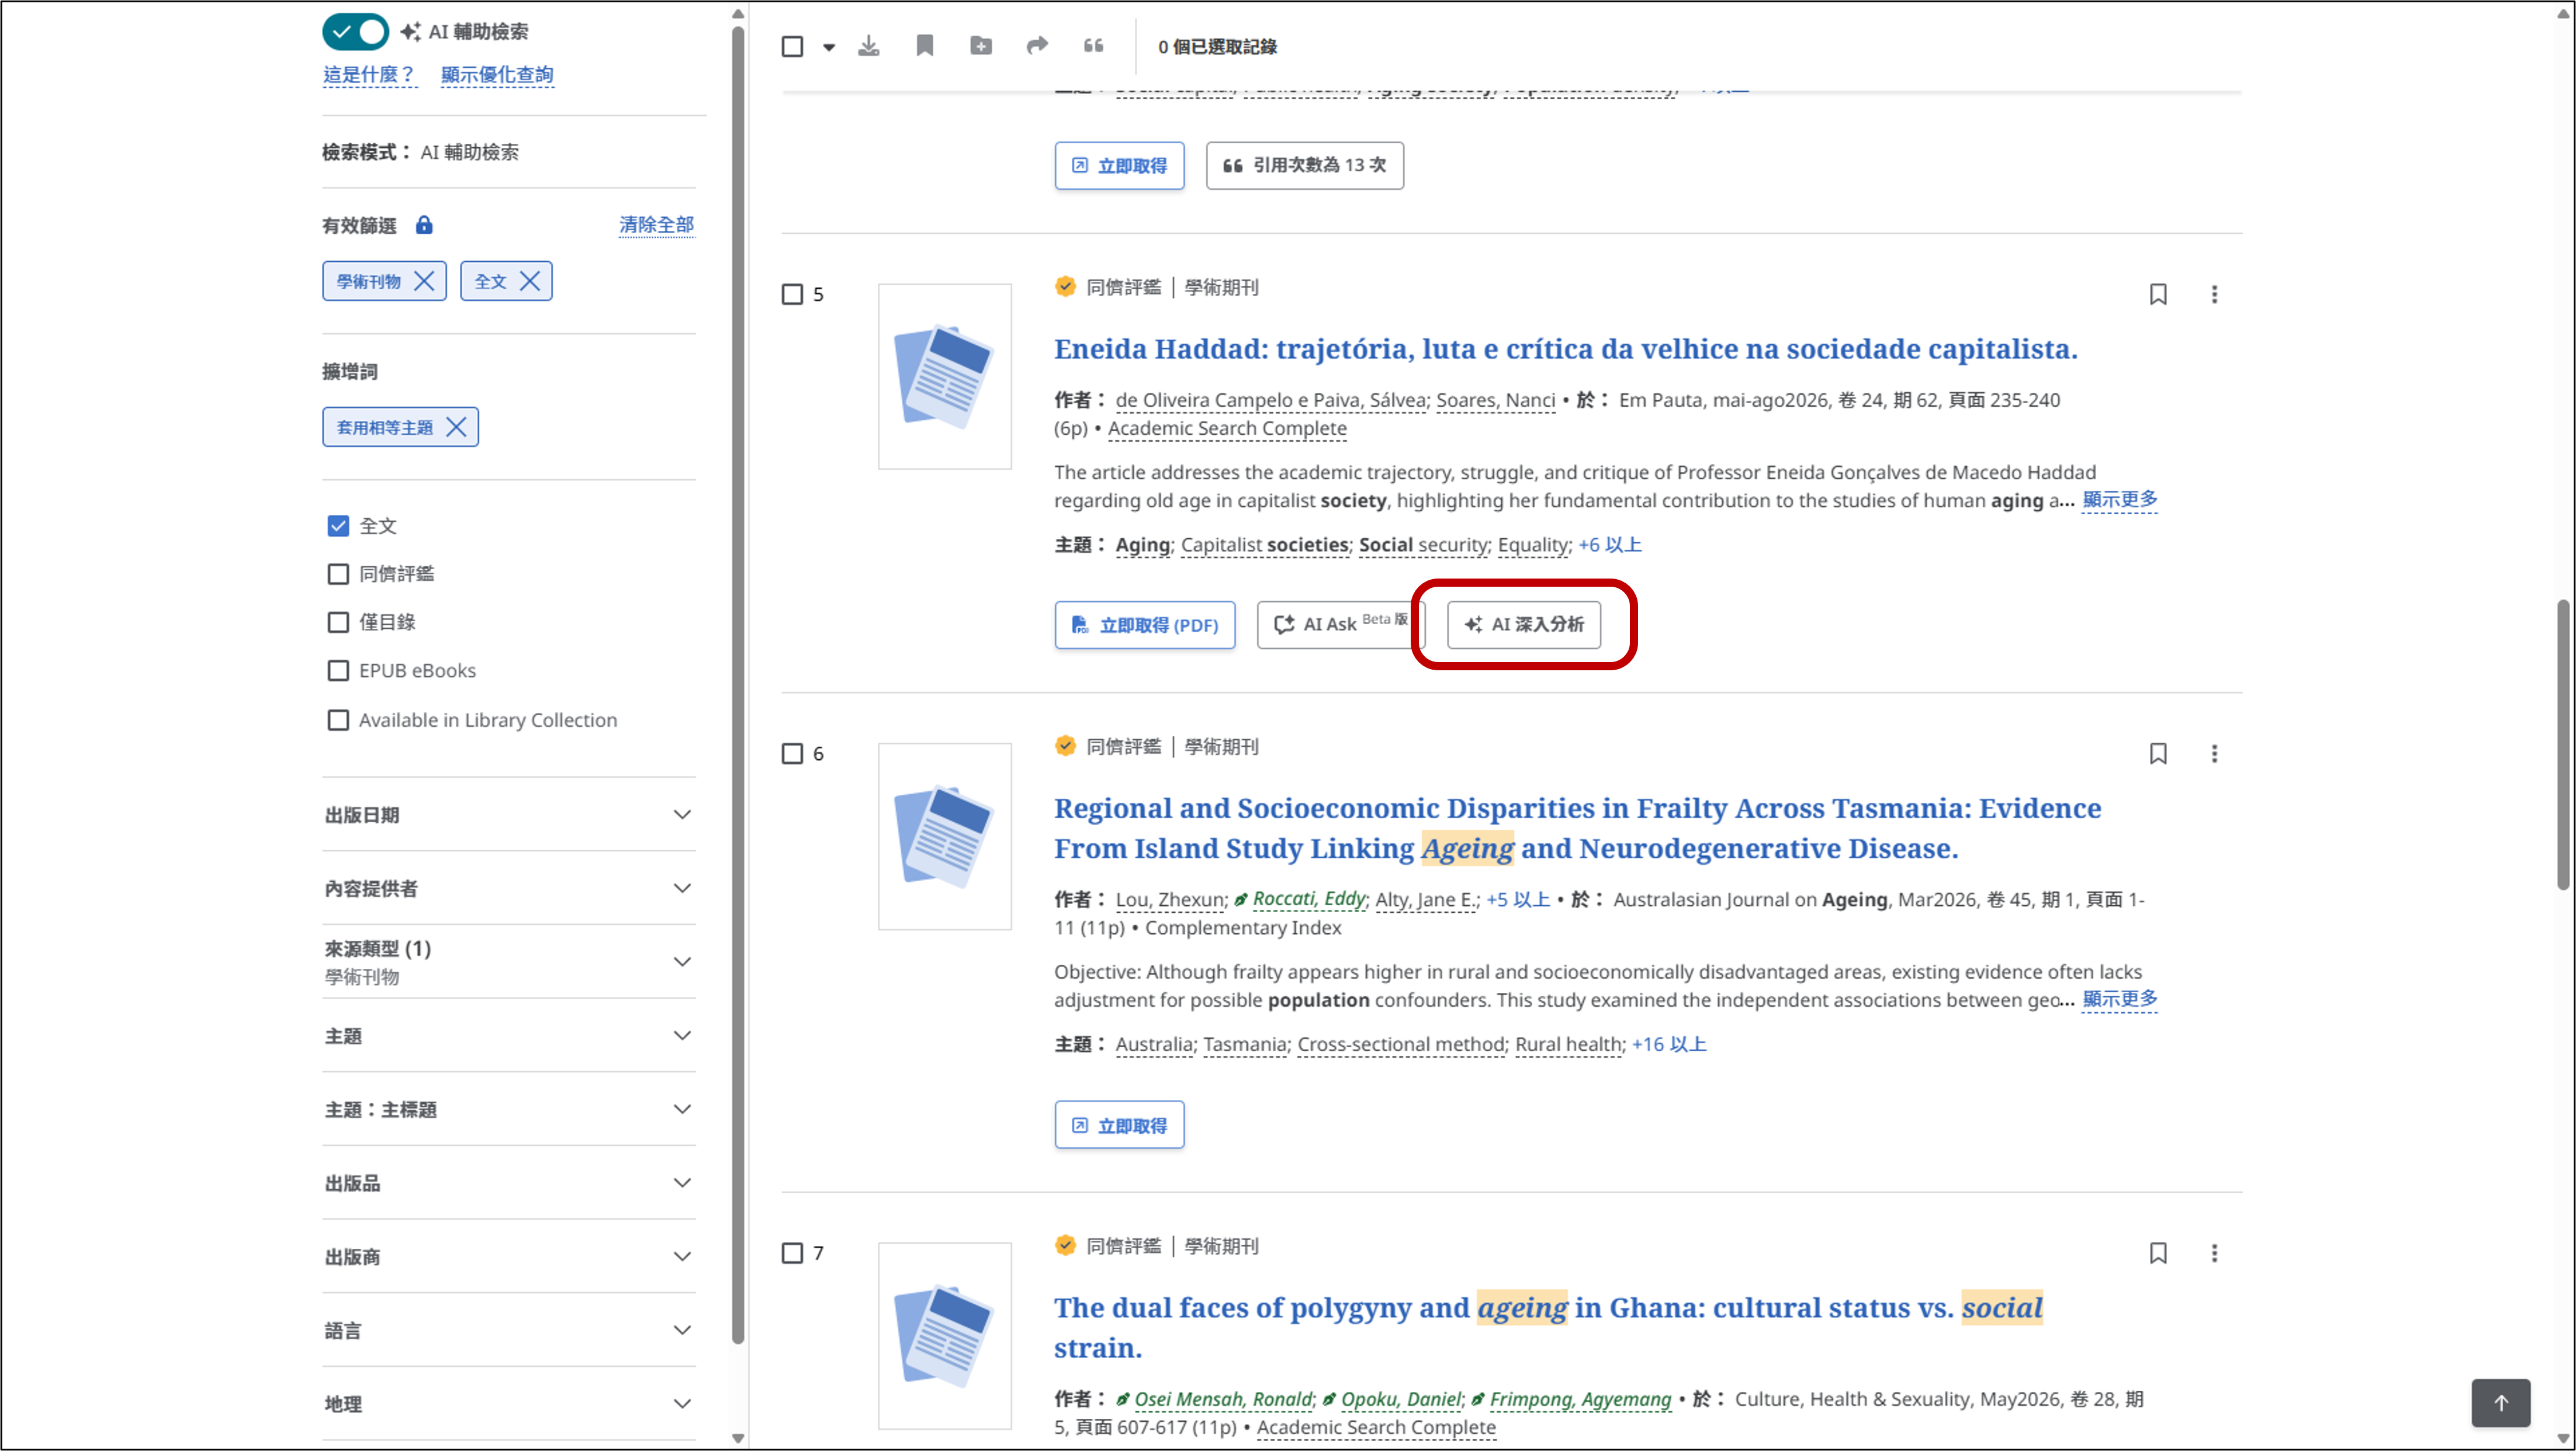
Task: Bookmark result 5 Eneida Haddad article
Action: (2158, 294)
